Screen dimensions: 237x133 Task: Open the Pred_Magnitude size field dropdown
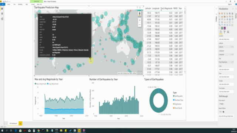[231, 62]
